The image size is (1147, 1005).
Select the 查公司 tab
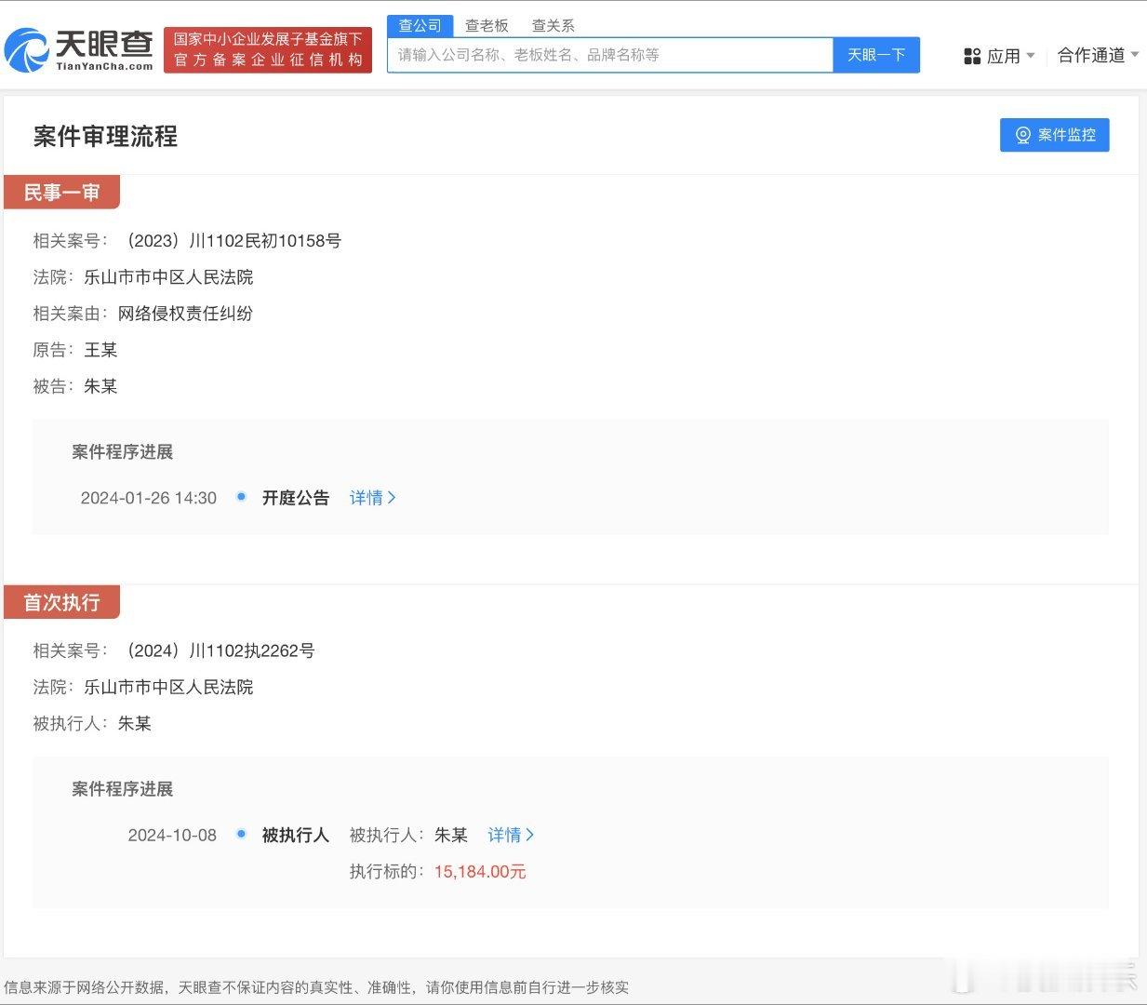pos(420,25)
